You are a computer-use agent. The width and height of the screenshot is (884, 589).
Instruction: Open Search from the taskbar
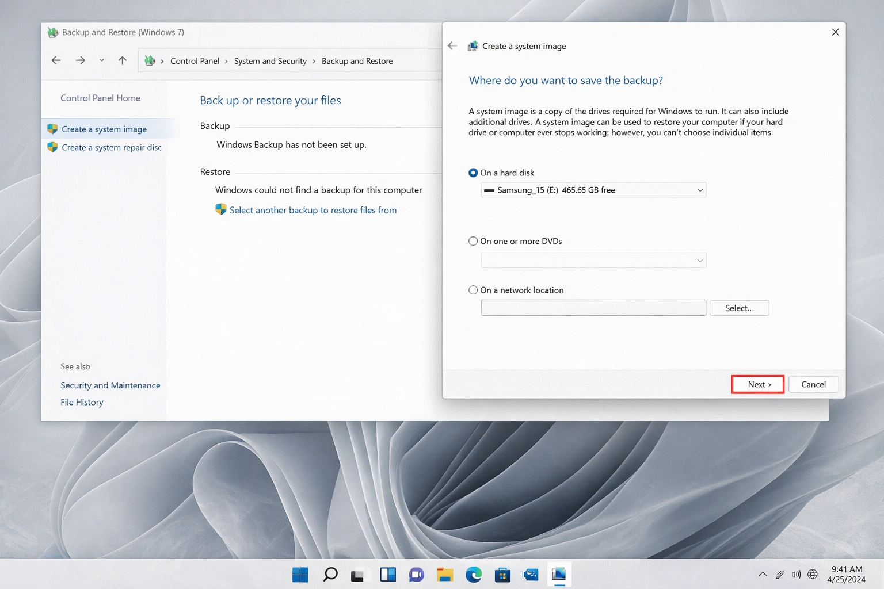click(x=330, y=574)
